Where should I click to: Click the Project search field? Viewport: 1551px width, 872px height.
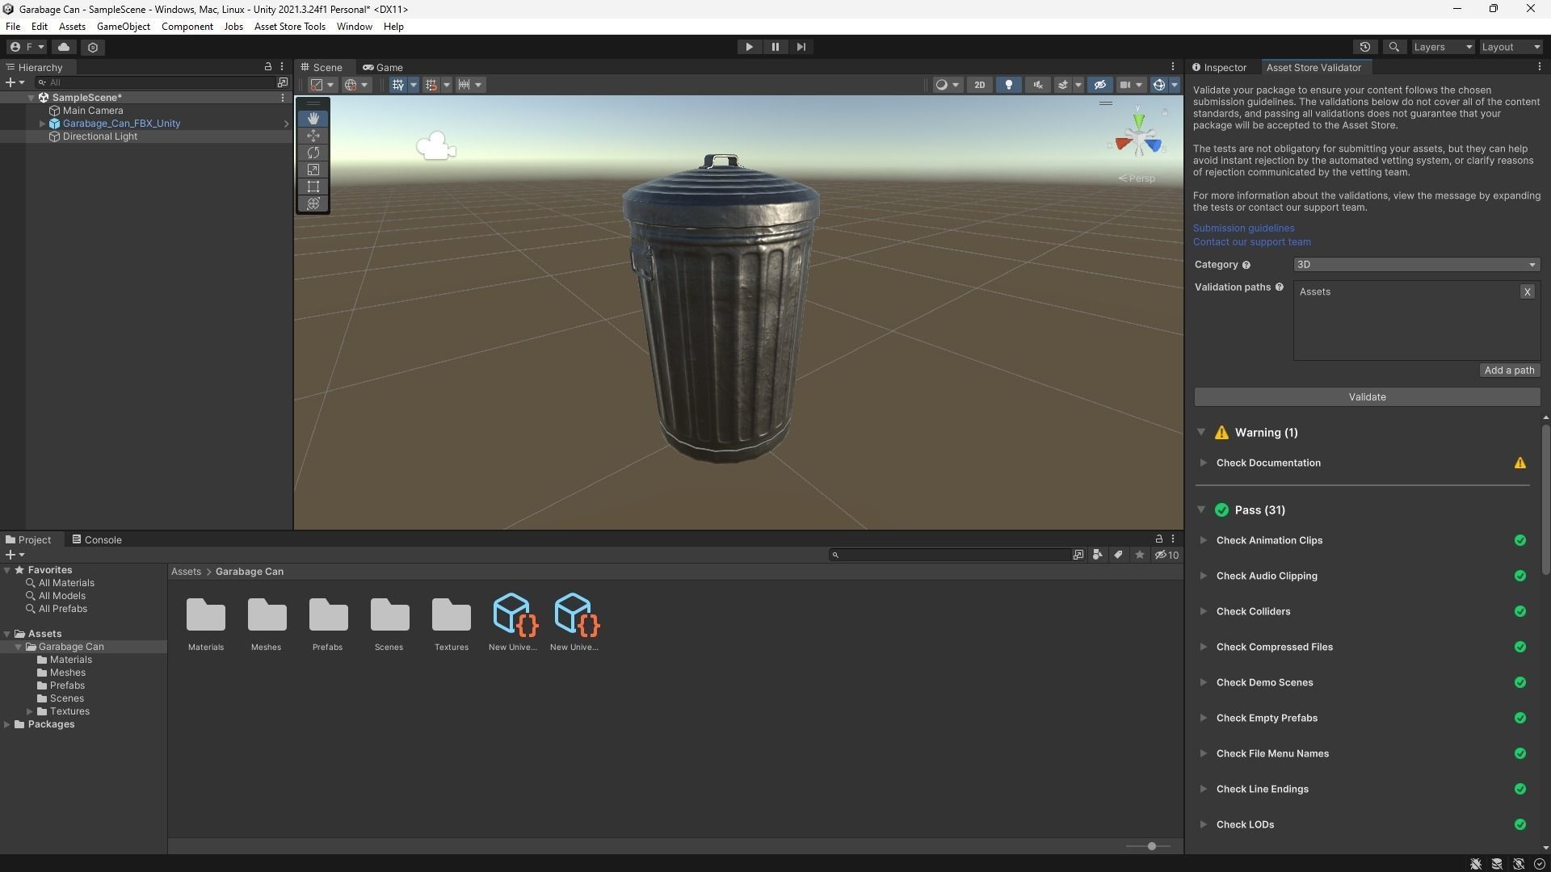click(950, 555)
